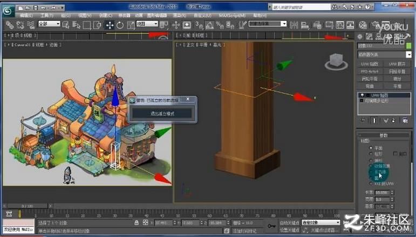The width and height of the screenshot is (416, 237).
Task: Click the Select and Manipulate tool
Action: coord(176,25)
